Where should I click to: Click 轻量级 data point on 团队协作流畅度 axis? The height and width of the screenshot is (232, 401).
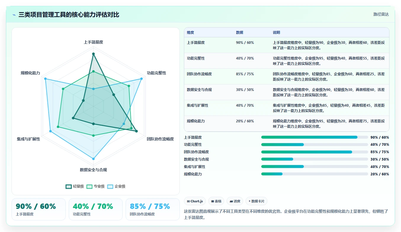point(136,131)
